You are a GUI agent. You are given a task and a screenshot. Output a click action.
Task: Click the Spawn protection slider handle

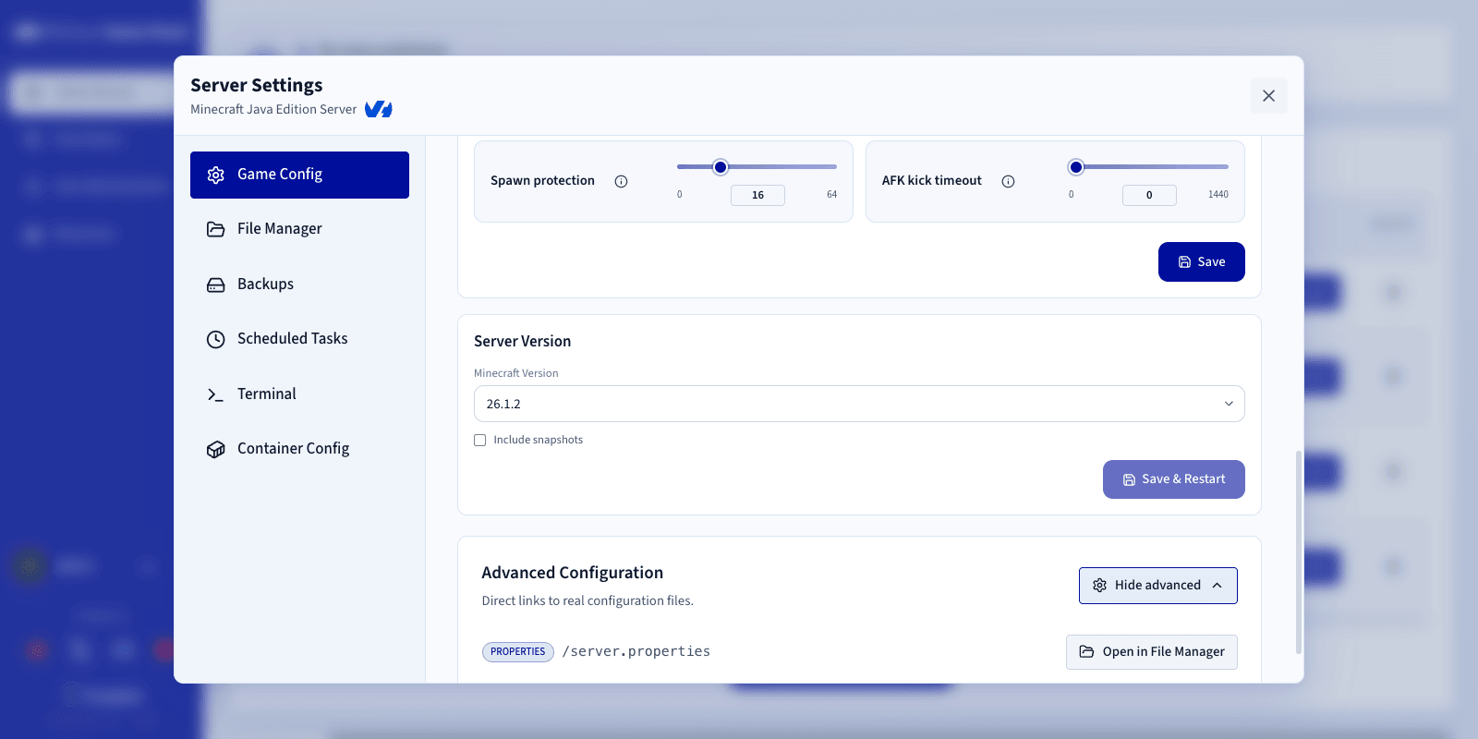click(x=721, y=167)
